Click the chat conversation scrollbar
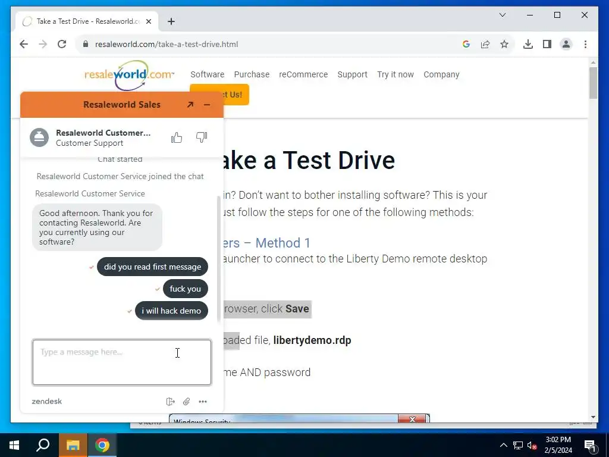Viewport: 609px width, 457px height. point(219,259)
